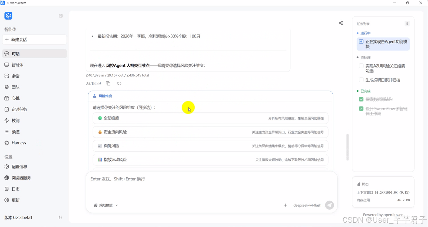Click the 风险维度 card header icon
This screenshot has height=227, width=428.
tap(95, 96)
